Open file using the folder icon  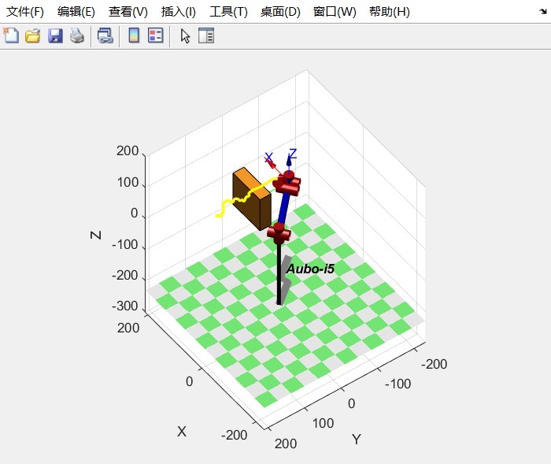tap(33, 35)
